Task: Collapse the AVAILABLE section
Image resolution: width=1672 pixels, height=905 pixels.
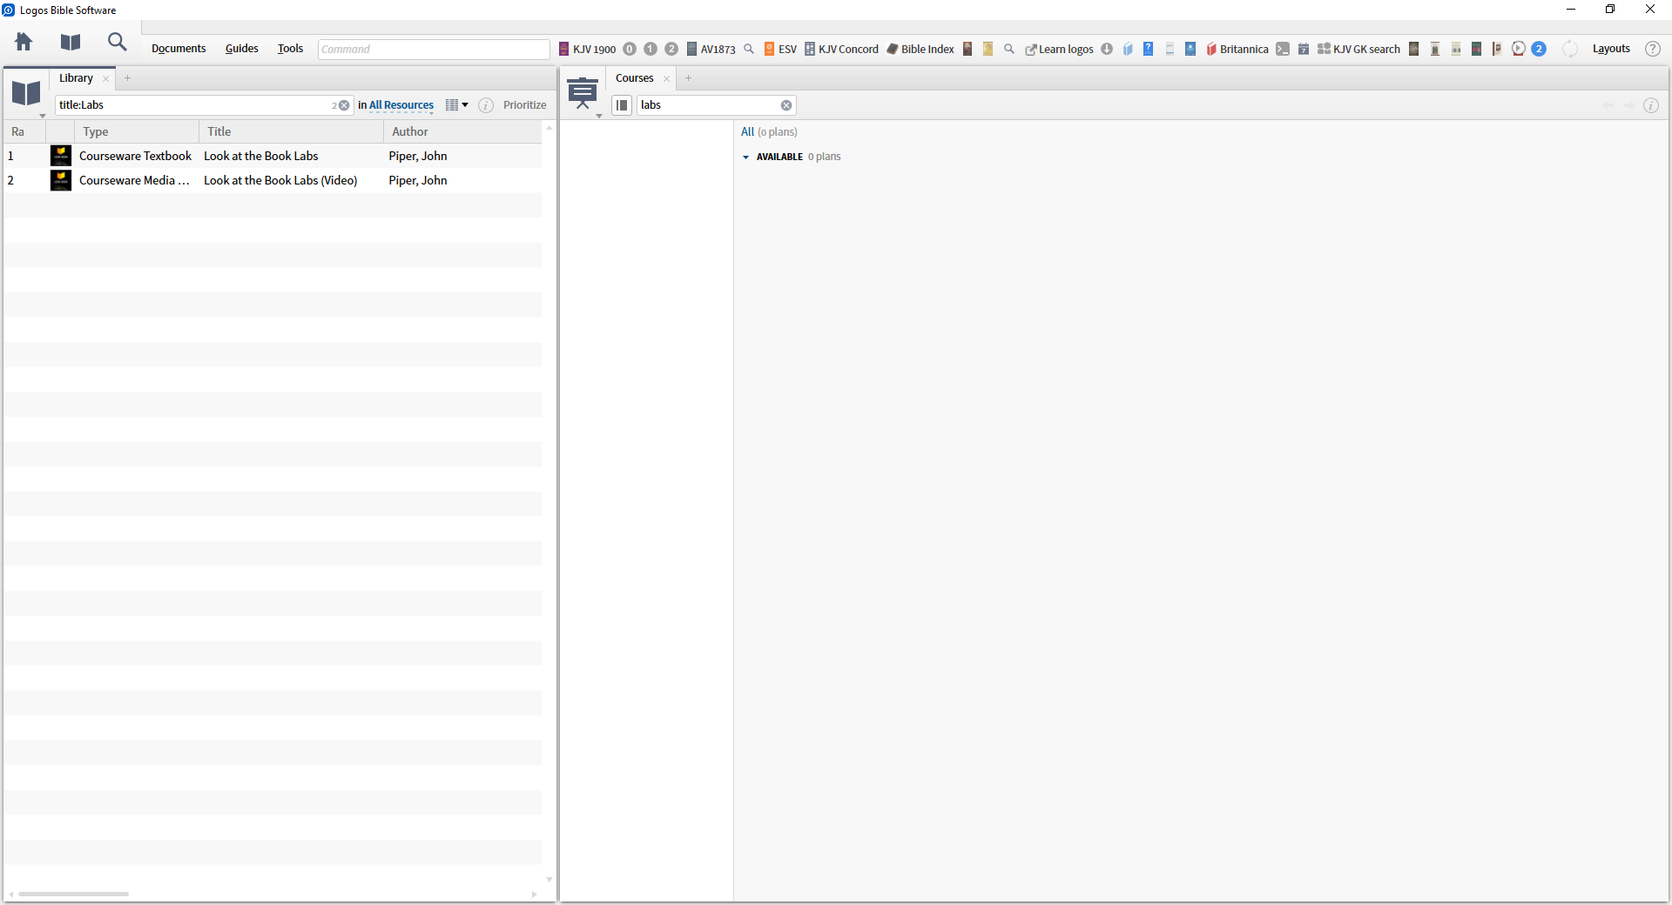Action: pos(746,158)
